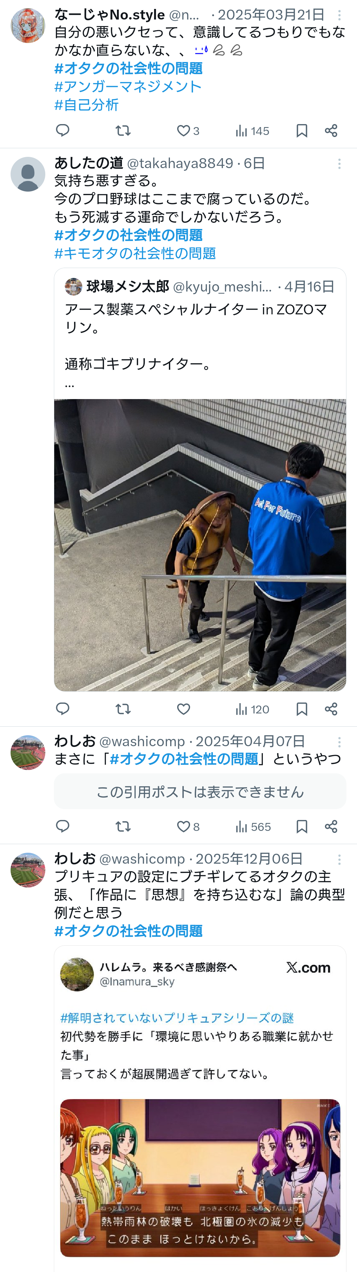Viewport: 357px width, 1272px height.
Task: Repost the あしたの道 tweet
Action: pyautogui.click(x=123, y=709)
